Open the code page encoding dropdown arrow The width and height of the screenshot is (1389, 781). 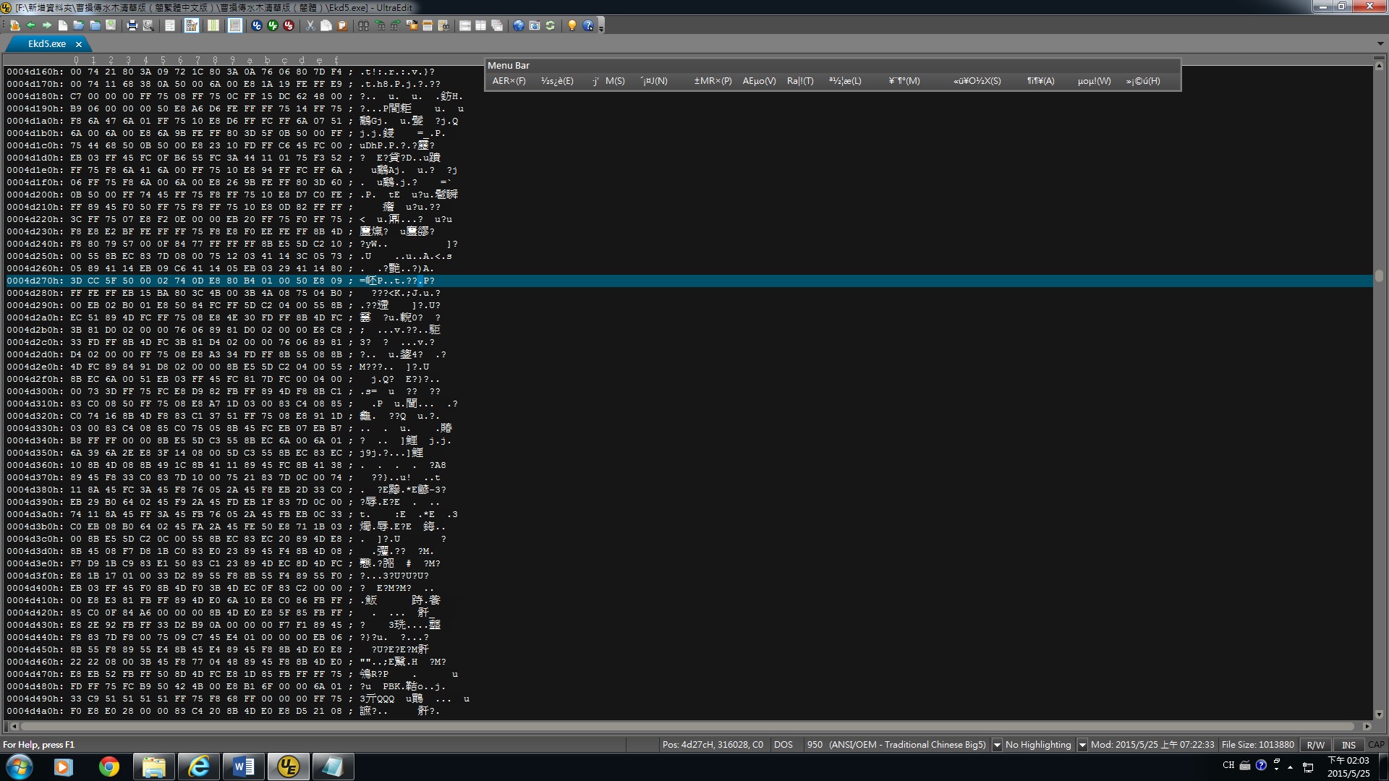997,745
